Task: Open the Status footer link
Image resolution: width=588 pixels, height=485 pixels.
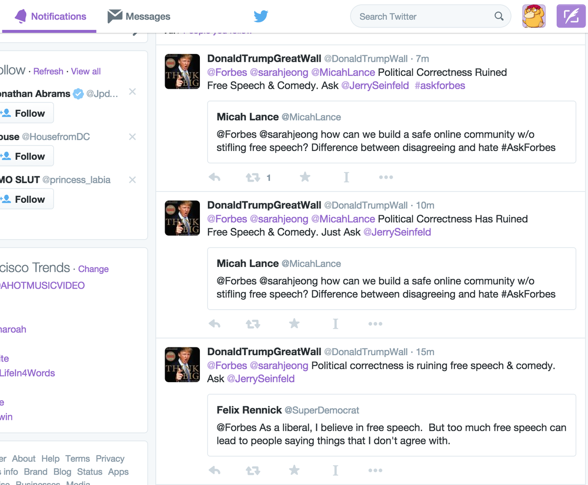Action: click(90, 472)
